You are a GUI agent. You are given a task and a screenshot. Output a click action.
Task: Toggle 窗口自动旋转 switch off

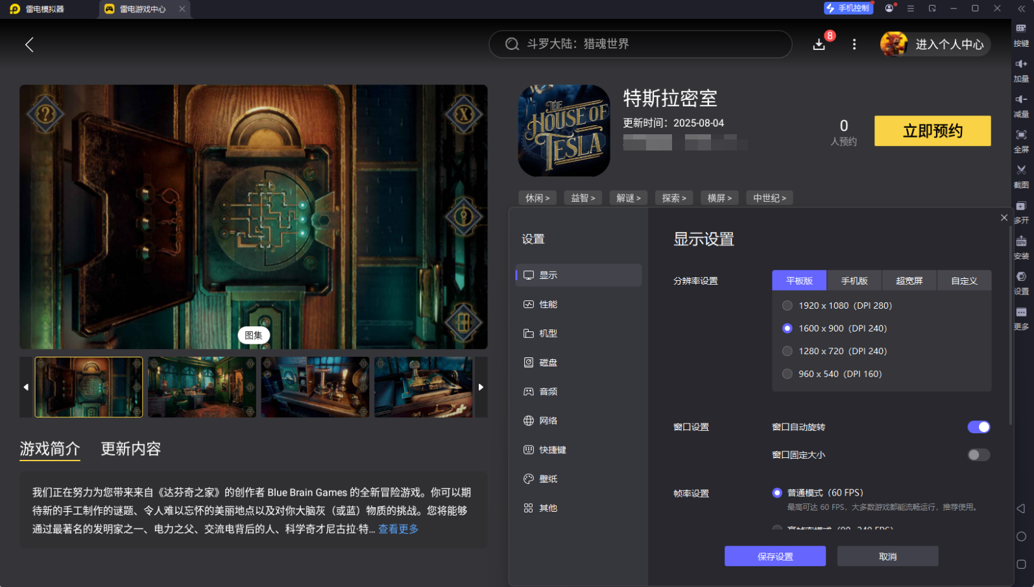pyautogui.click(x=979, y=427)
